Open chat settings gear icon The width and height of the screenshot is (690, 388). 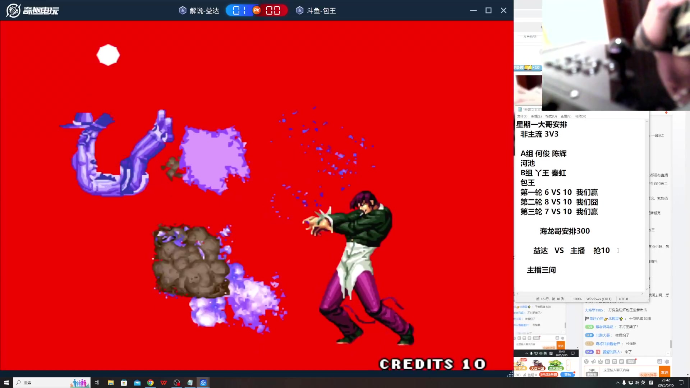(667, 362)
